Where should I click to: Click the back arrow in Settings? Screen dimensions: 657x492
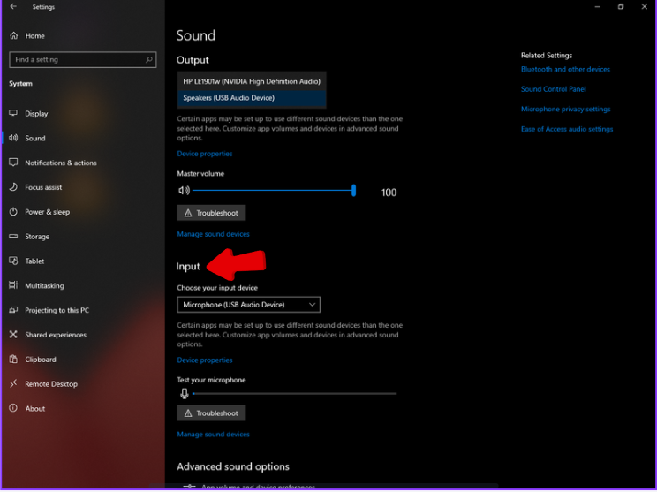pyautogui.click(x=13, y=7)
